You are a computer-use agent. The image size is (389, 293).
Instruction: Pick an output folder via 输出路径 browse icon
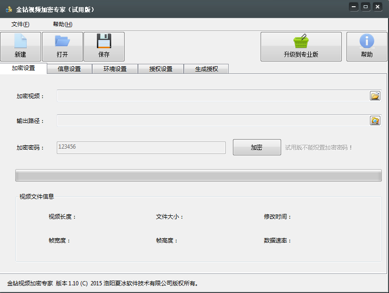point(375,121)
